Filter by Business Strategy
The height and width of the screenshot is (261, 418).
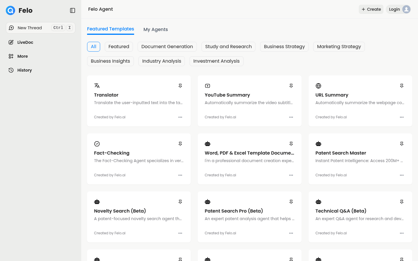tap(284, 47)
